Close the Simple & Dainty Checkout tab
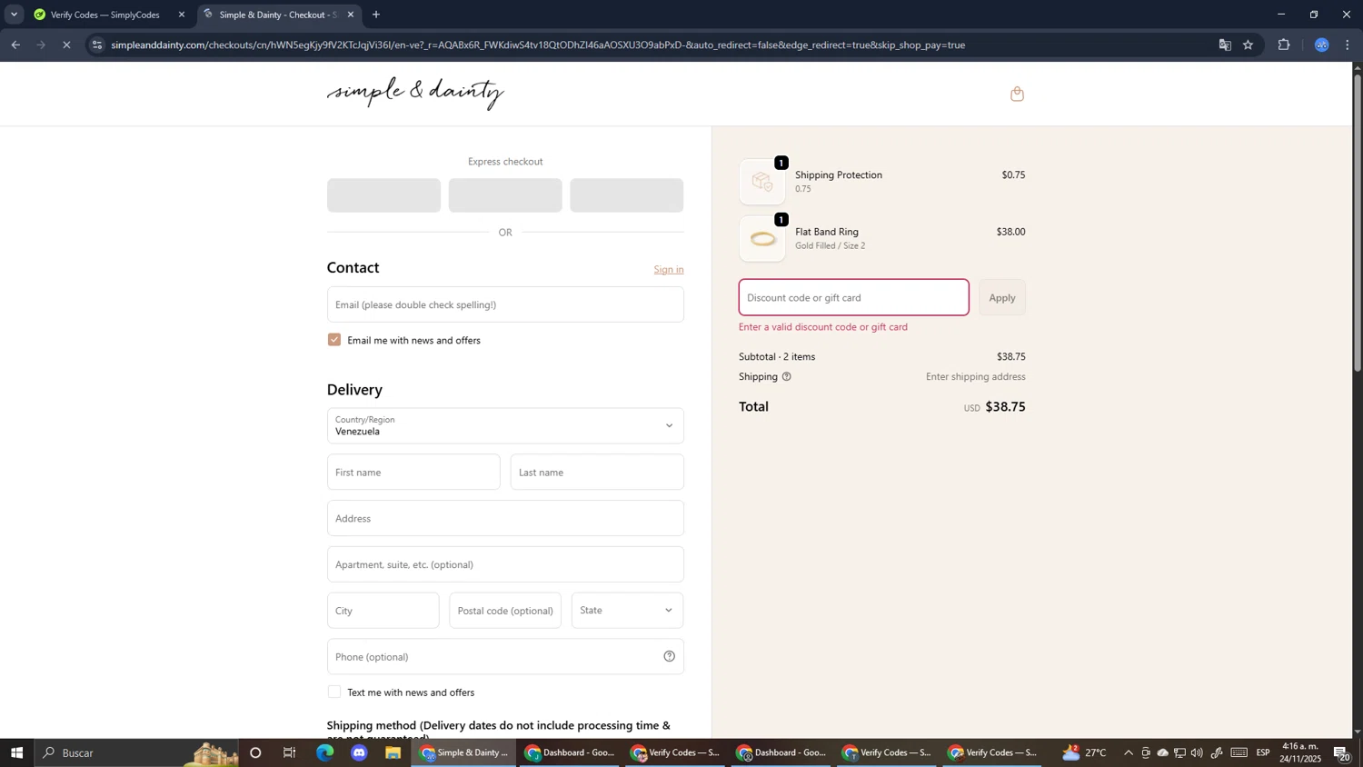This screenshot has height=767, width=1363. (x=351, y=15)
